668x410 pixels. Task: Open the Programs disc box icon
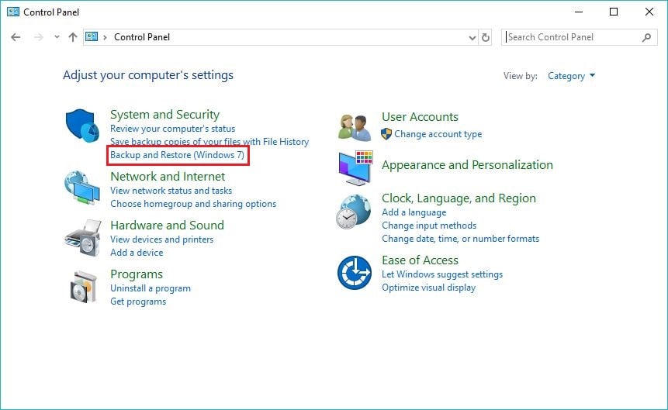[x=84, y=287]
